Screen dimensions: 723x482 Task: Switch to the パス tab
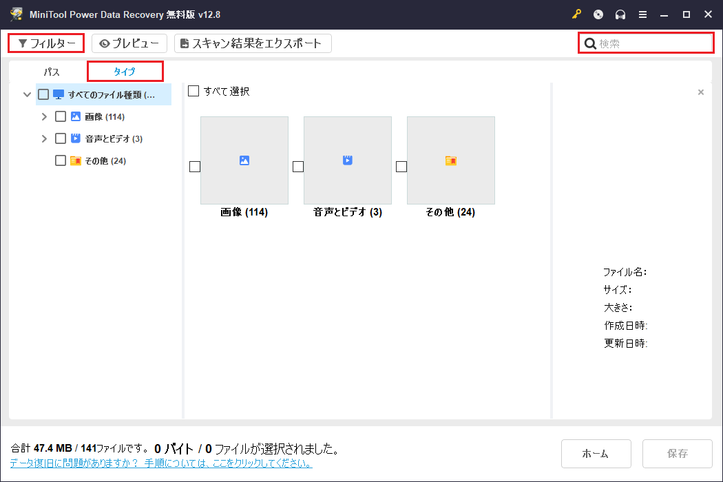(51, 72)
